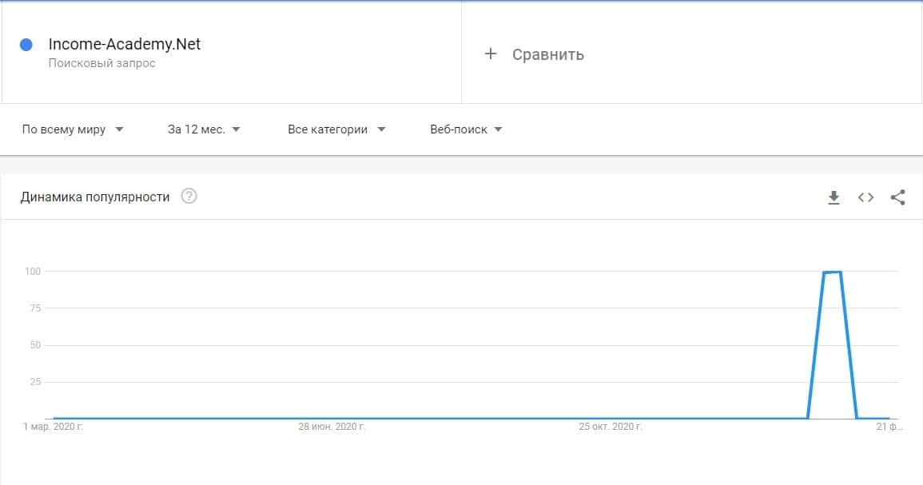Open the За 12 мес. time range dropdown
The image size is (923, 485).
click(x=204, y=129)
